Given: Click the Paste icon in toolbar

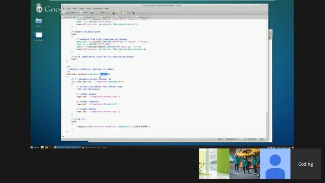Looking at the screenshot, I should [122, 13].
